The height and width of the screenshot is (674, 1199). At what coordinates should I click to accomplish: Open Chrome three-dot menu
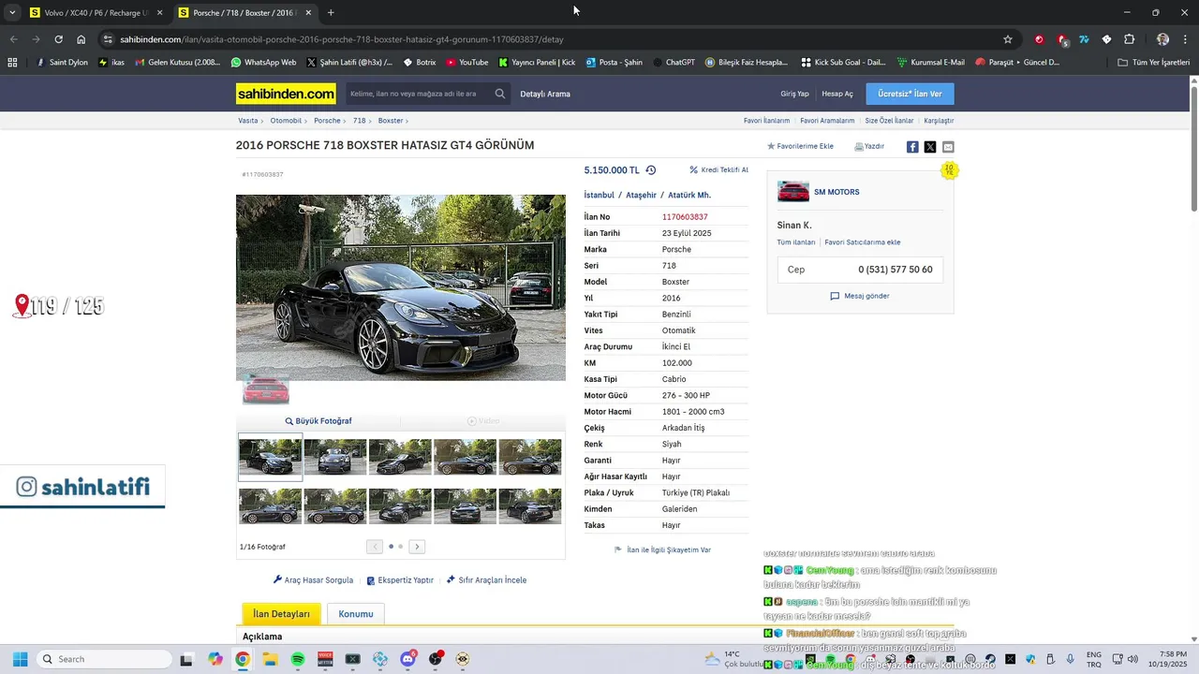tap(1183, 39)
